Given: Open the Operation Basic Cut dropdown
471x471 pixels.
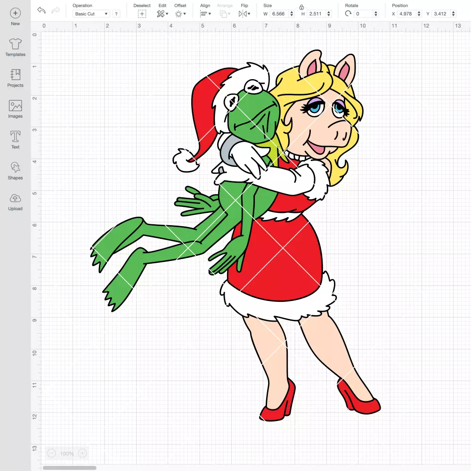Looking at the screenshot, I should 91,14.
